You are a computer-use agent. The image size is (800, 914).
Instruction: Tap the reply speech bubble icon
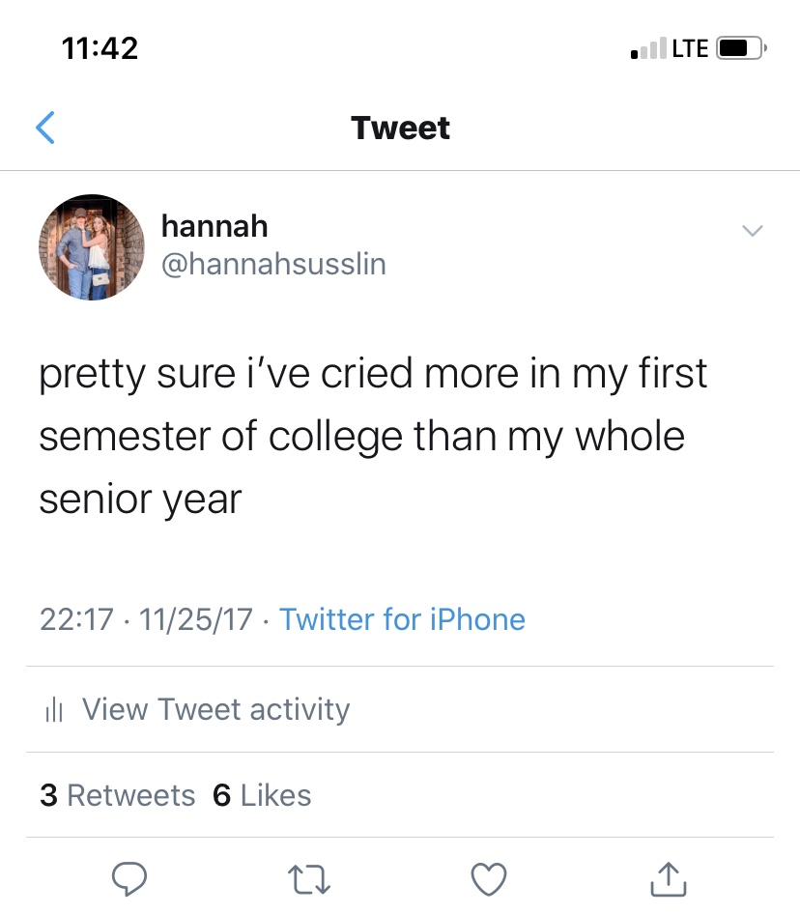pos(129,878)
